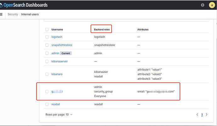Check the readall user checkbox
This screenshot has height=126, width=217.
[x=47, y=104]
